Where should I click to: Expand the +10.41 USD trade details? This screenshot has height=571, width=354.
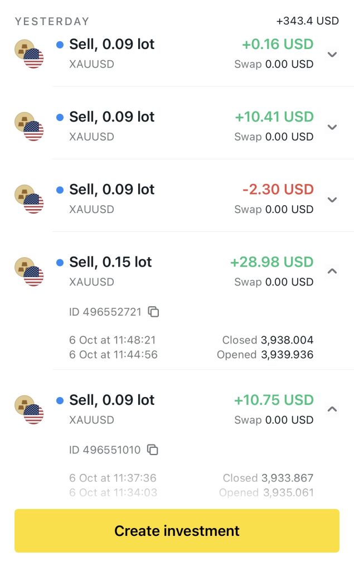[x=332, y=127]
